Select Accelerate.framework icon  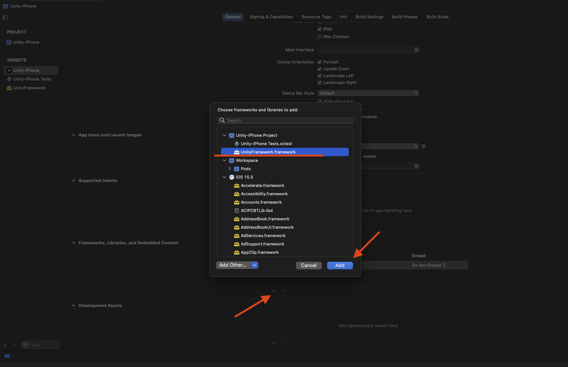coord(237,185)
